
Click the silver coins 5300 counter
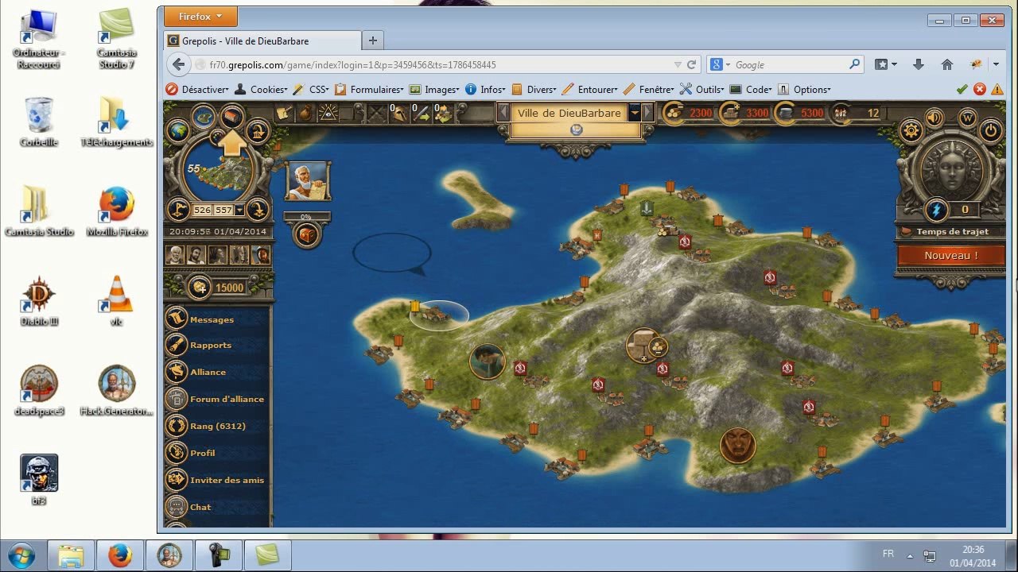coord(800,113)
